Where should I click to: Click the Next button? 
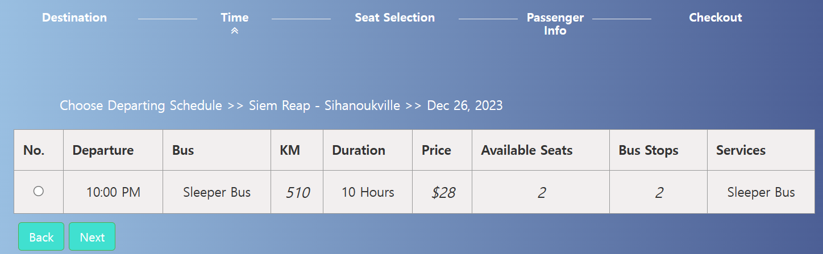pyautogui.click(x=92, y=236)
